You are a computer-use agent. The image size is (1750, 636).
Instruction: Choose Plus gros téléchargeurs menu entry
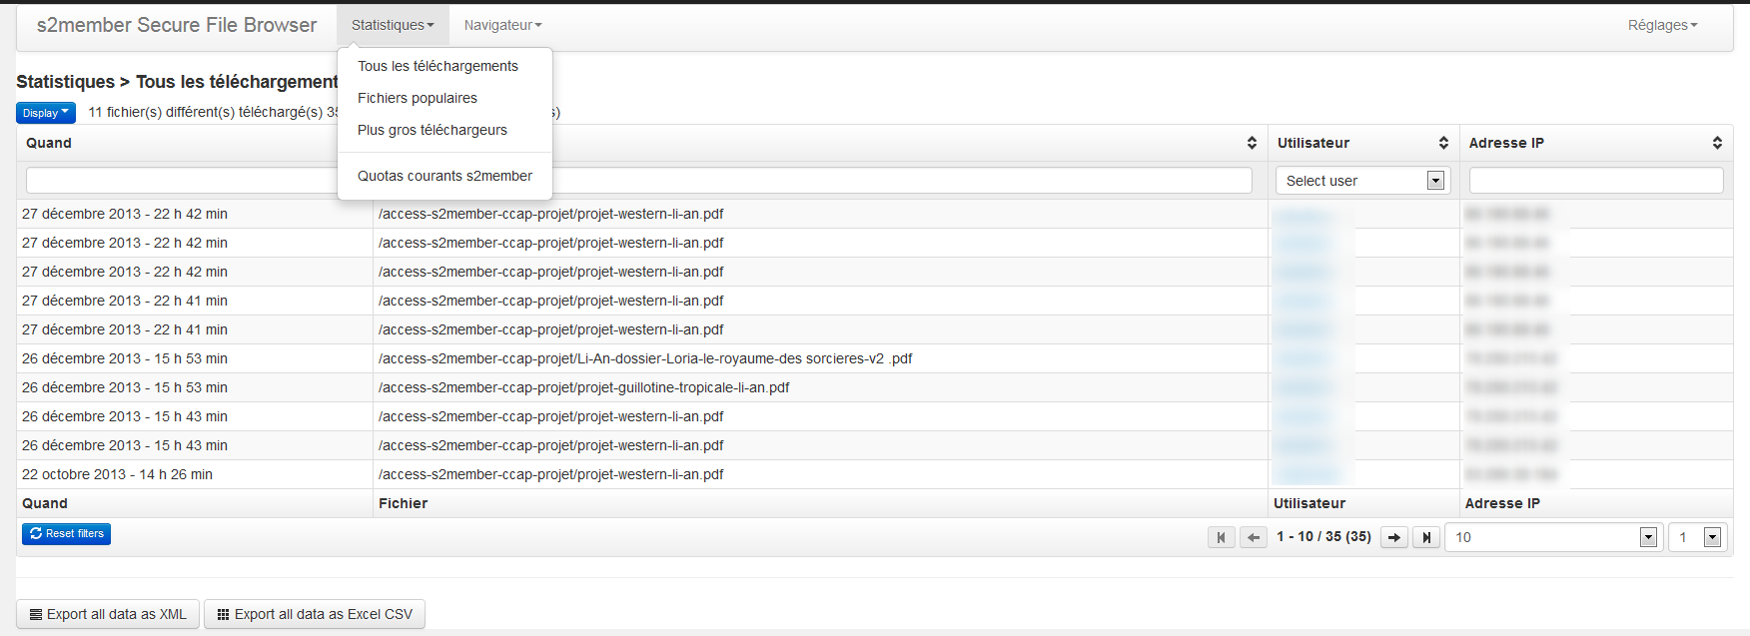pos(433,130)
